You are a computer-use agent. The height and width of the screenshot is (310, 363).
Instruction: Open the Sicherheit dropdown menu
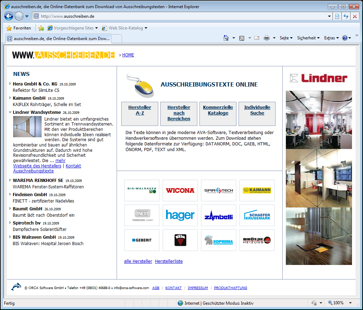pyautogui.click(x=308, y=38)
